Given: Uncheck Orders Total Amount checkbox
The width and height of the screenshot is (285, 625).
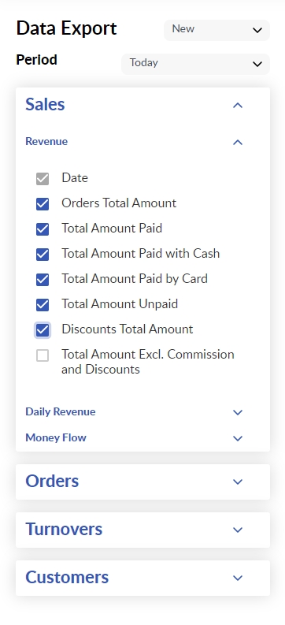Looking at the screenshot, I should click(x=43, y=204).
